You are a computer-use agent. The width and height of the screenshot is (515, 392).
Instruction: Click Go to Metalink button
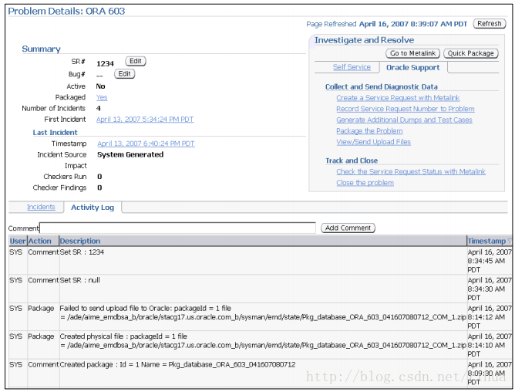click(412, 53)
